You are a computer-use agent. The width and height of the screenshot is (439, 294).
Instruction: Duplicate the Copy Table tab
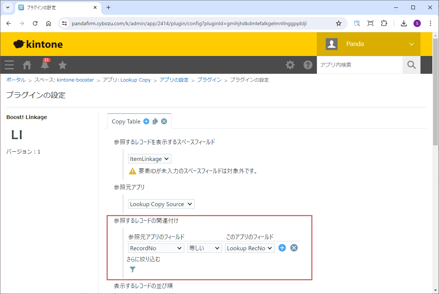point(155,121)
